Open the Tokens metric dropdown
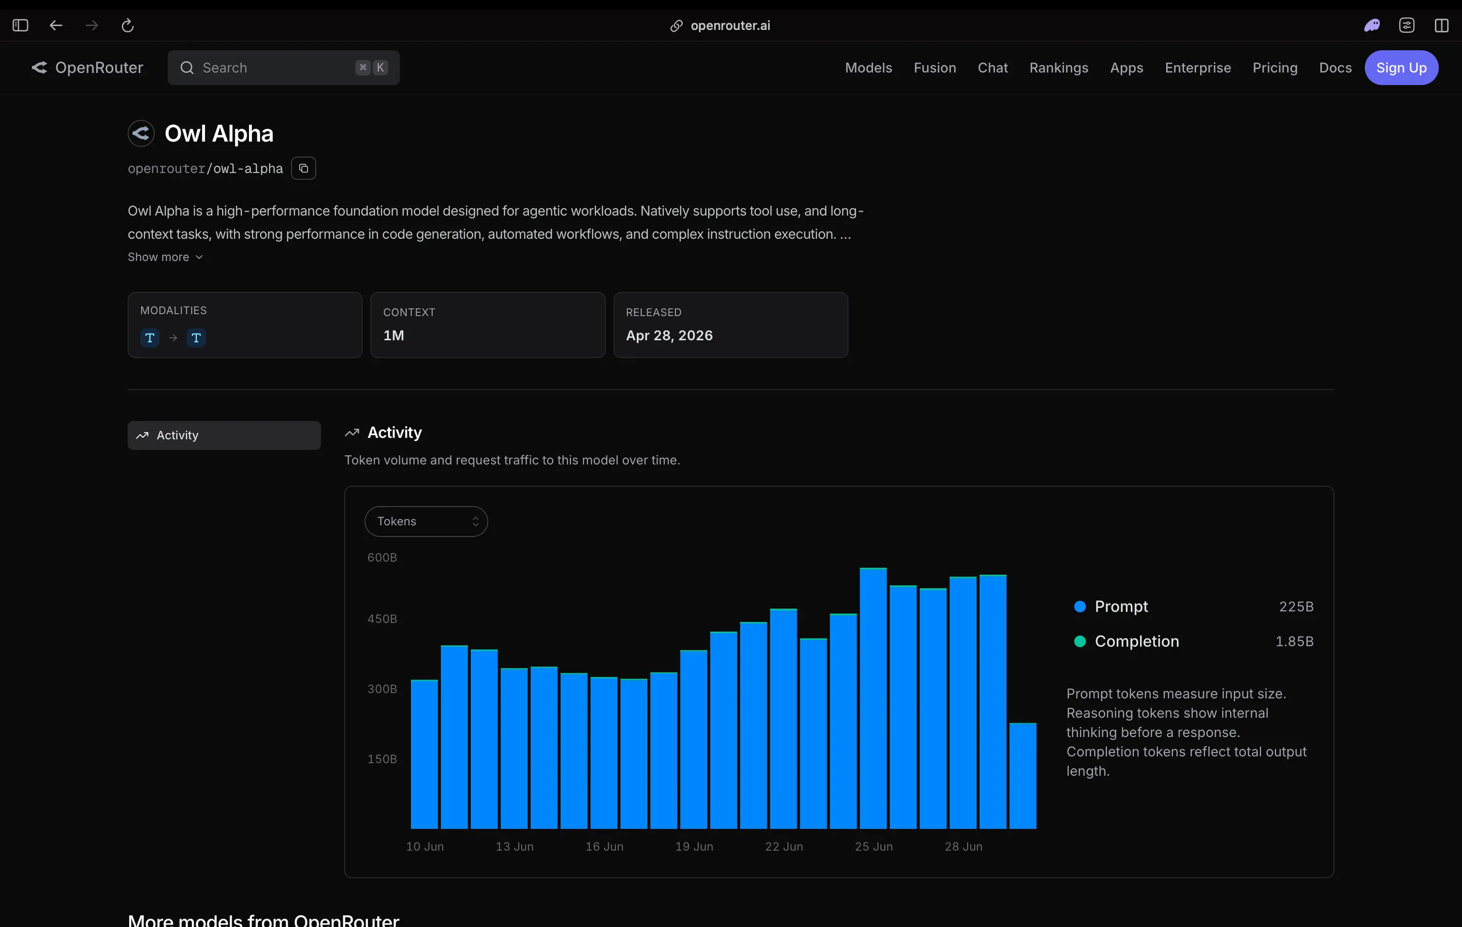1462x927 pixels. click(x=426, y=521)
